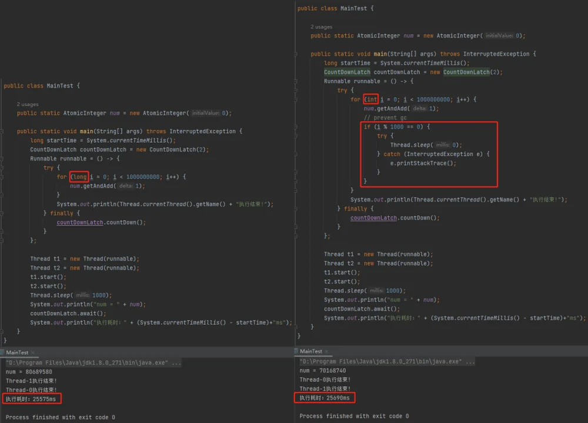Screen dimensions: 588x423
Task: Click the highlighted CountDownLatch type in right editor
Action: click(x=347, y=72)
